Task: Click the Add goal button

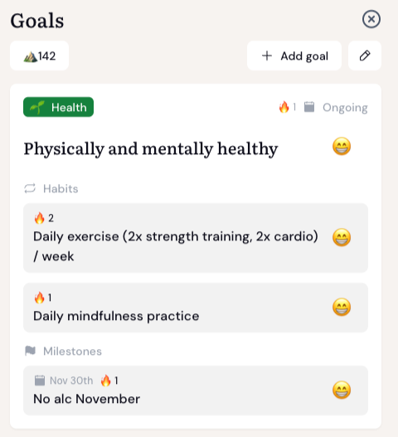Action: click(x=294, y=56)
